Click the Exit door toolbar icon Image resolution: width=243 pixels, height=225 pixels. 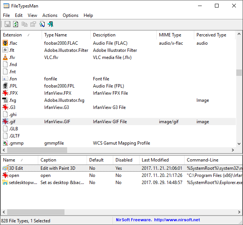click(x=50, y=24)
